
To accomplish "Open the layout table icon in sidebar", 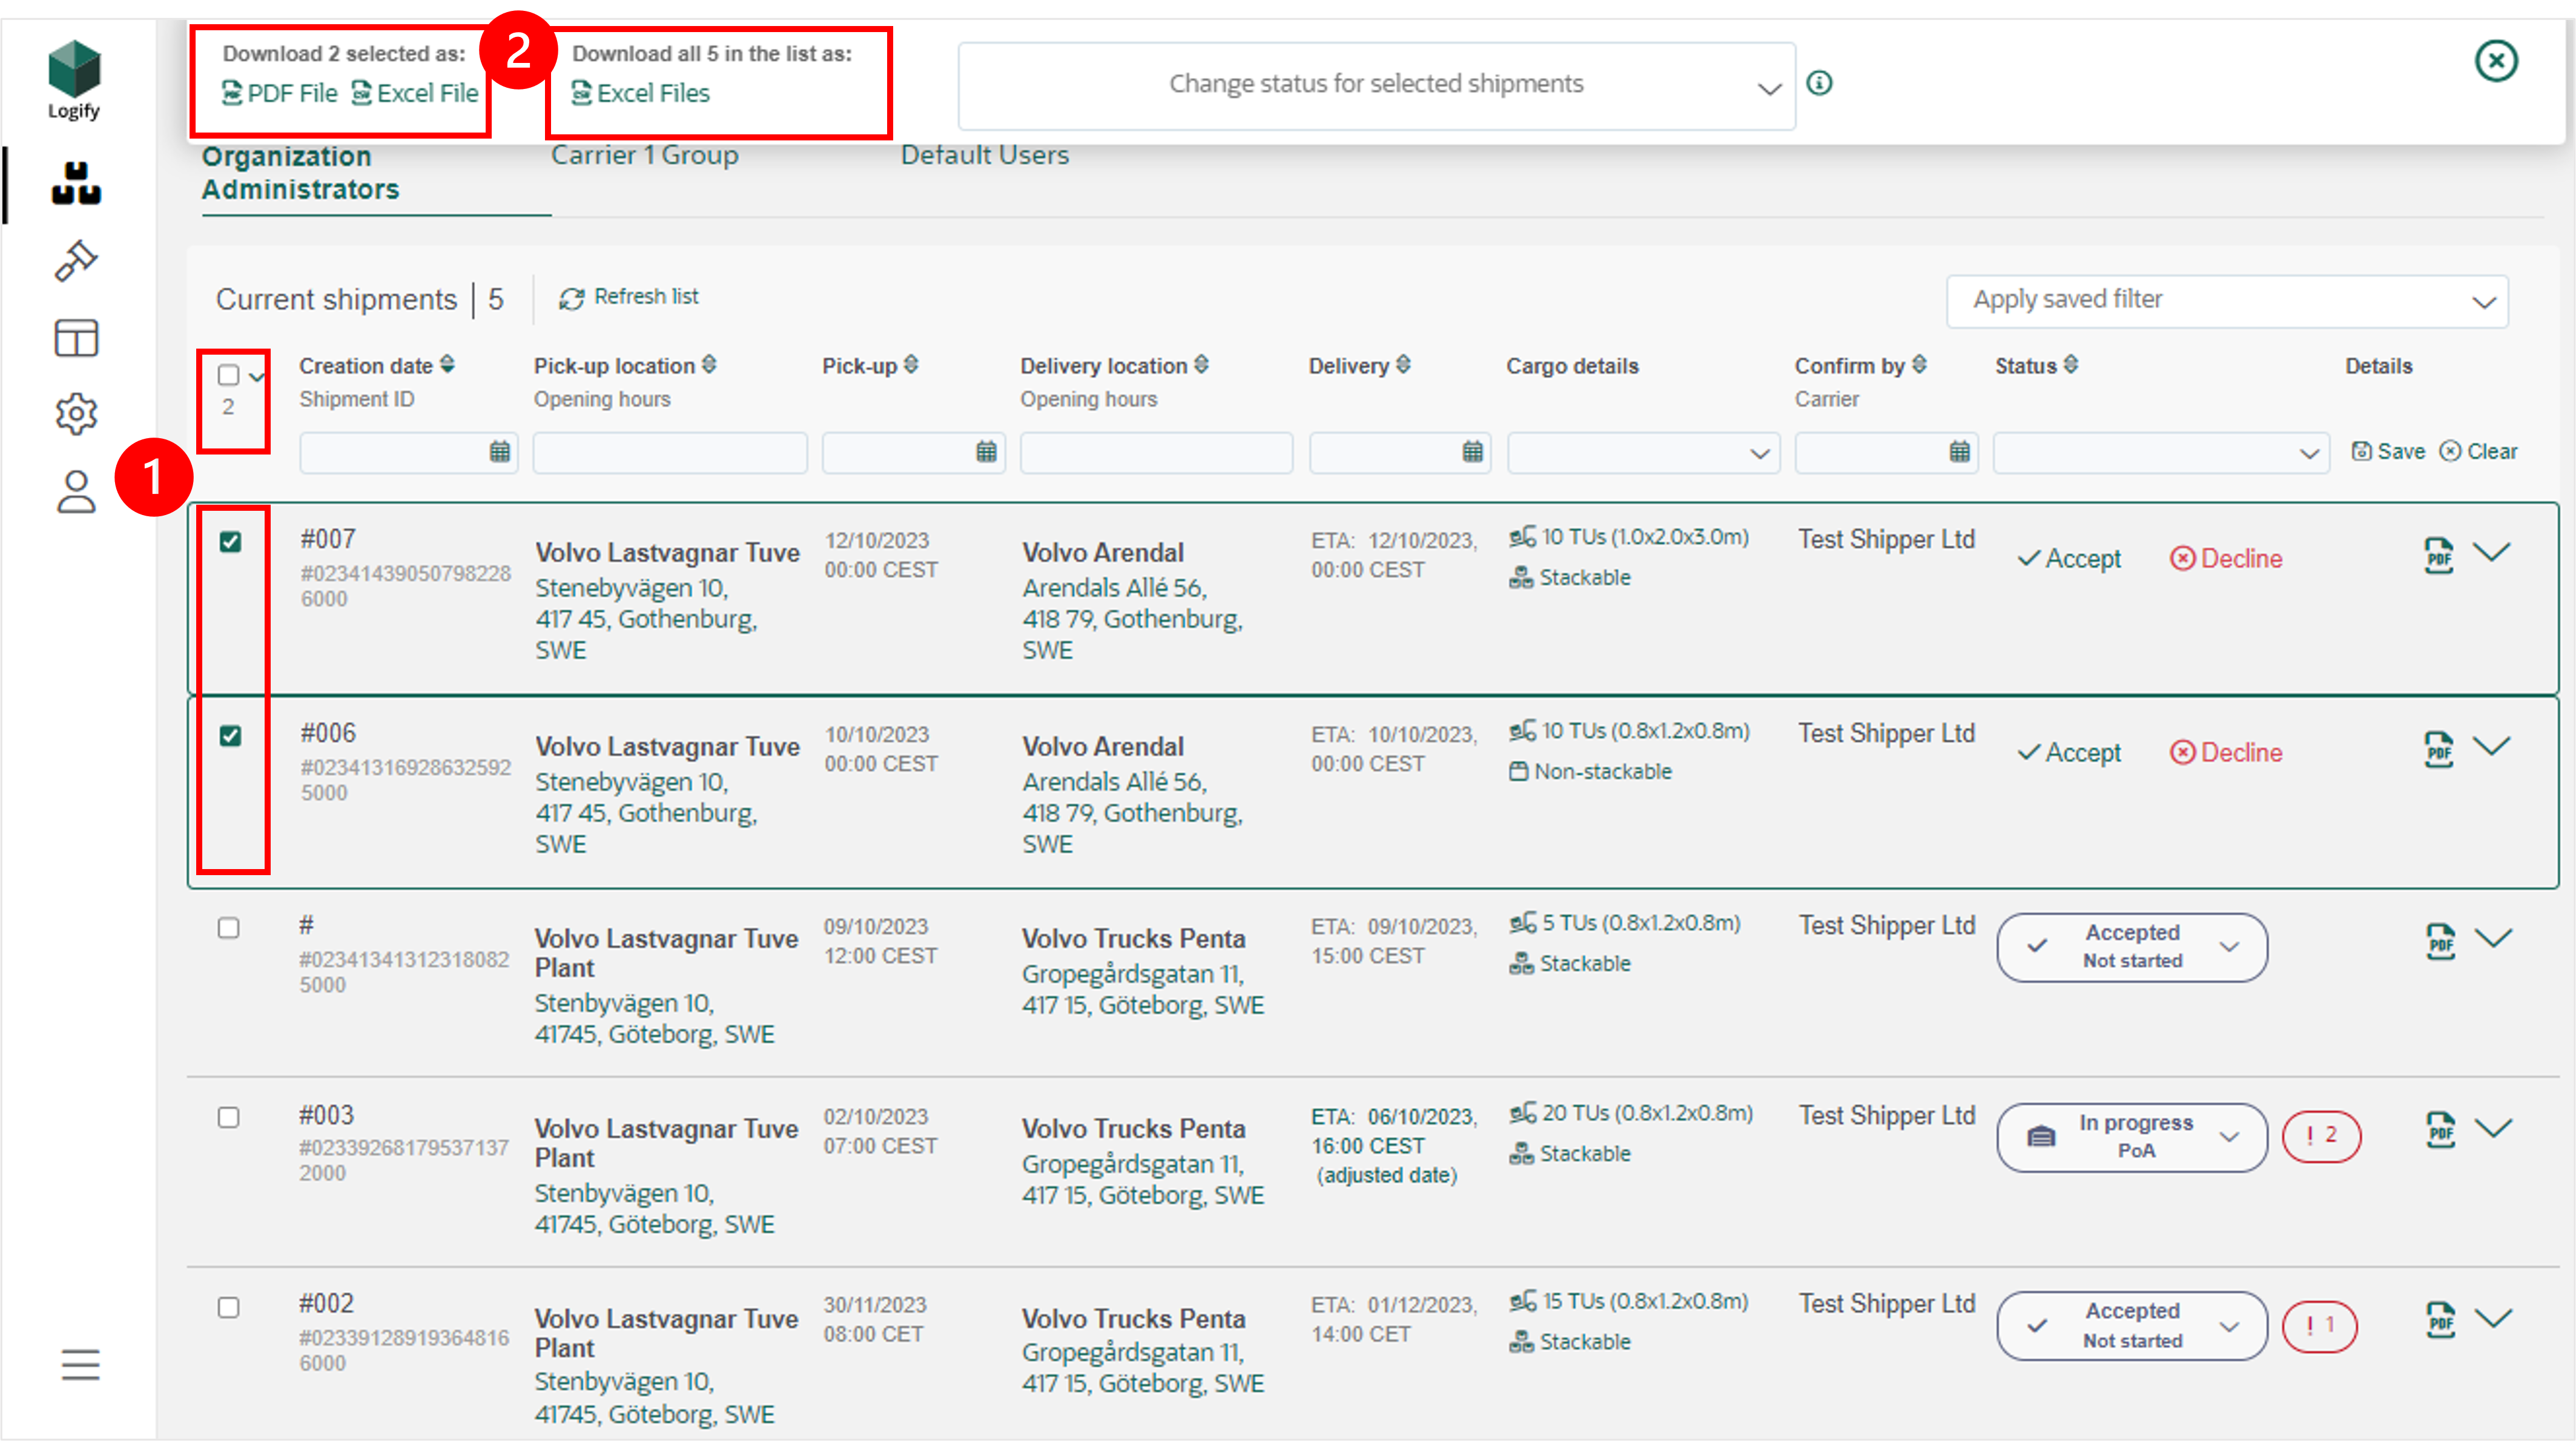I will (76, 338).
